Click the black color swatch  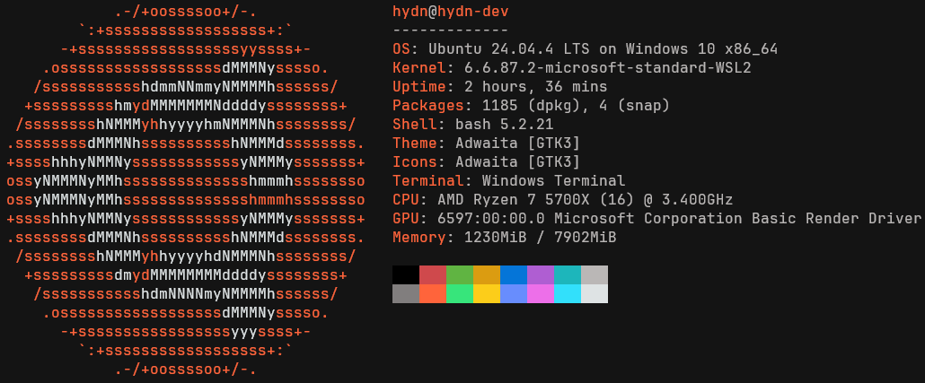(406, 274)
